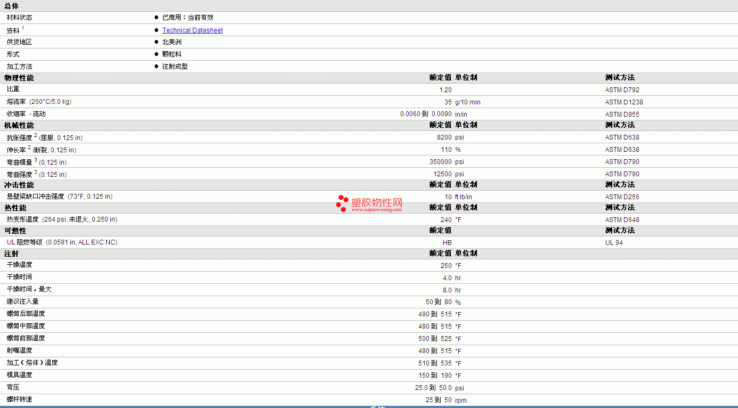This screenshot has height=408, width=738.
Task: Click the 形式 row label
Action: click(x=13, y=54)
